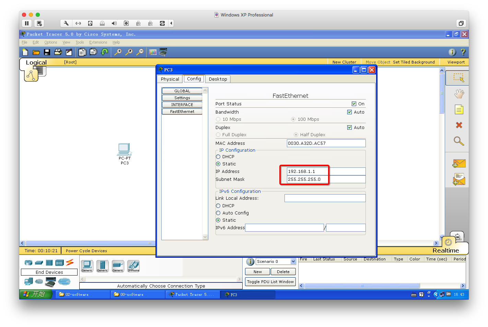Select DHCP under IP Configuration

218,157
